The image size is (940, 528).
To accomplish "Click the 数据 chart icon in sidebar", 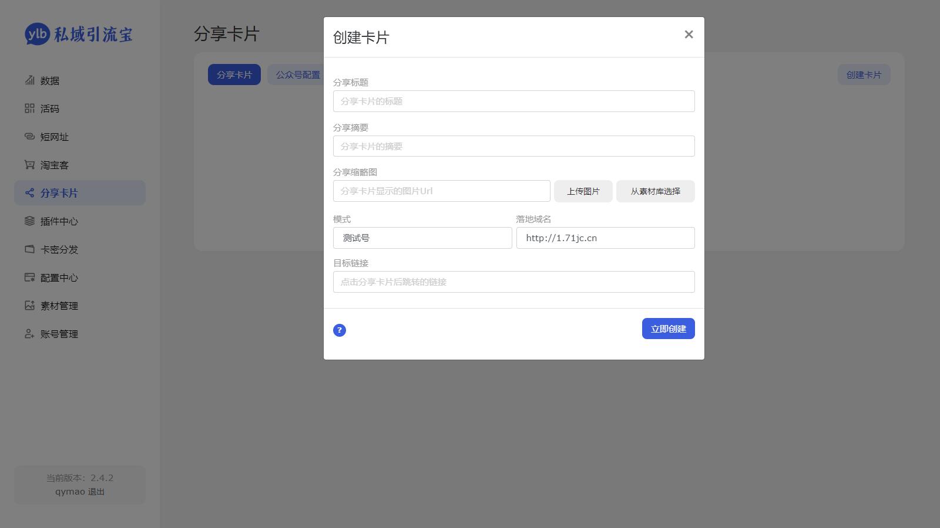I will 29,80.
